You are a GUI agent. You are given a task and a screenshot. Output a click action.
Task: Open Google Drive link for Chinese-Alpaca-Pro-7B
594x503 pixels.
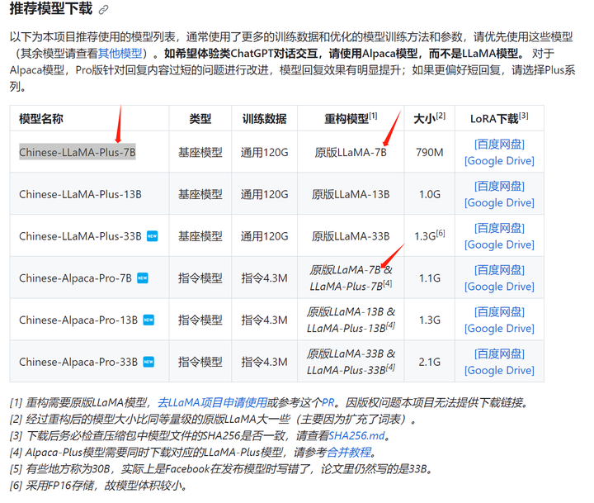pos(499,287)
